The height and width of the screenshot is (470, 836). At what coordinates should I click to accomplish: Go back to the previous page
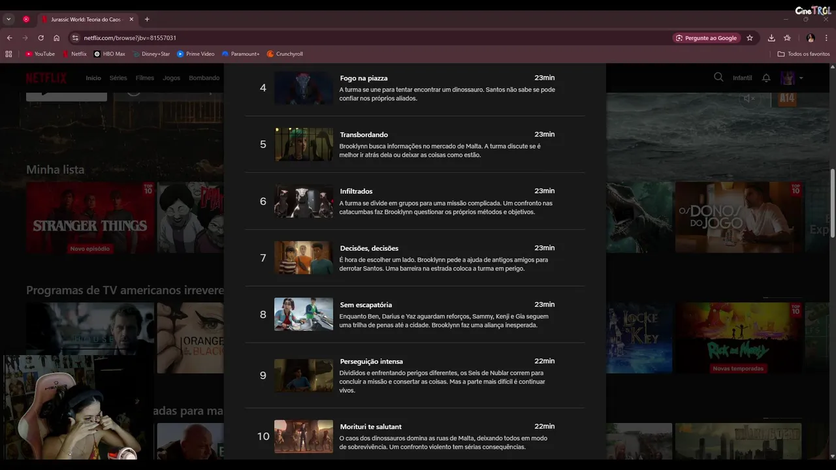[9, 38]
